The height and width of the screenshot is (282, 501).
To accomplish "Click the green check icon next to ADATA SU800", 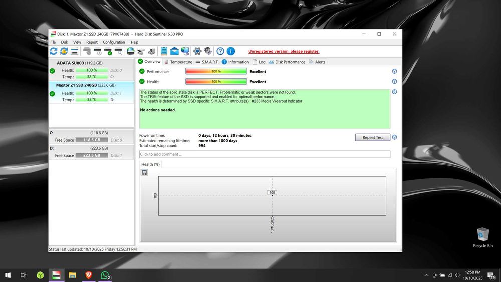I will (x=52, y=71).
